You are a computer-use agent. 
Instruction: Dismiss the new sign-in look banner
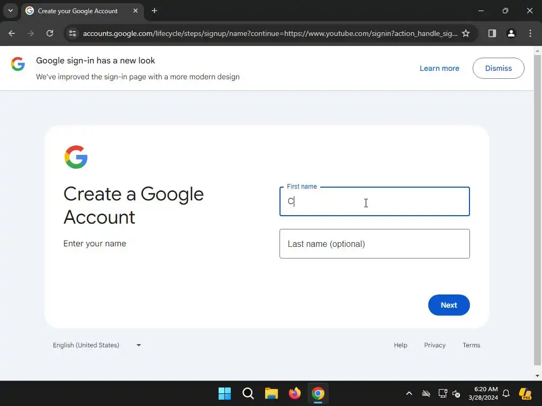coord(499,68)
